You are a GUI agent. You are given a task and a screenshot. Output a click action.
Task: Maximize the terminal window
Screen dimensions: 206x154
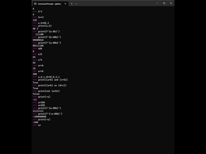164,3
